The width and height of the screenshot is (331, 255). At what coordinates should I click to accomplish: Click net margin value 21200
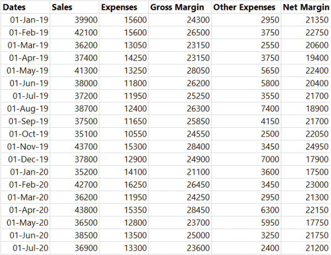306,248
